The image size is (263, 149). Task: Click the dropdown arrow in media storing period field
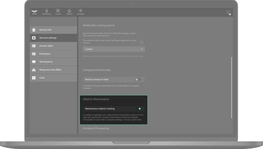tap(142, 49)
